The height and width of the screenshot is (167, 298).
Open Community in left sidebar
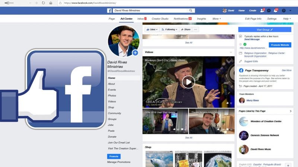point(114,113)
